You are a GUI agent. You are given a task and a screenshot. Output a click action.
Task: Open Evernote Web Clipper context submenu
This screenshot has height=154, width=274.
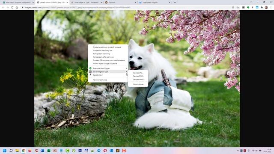[x=108, y=68]
